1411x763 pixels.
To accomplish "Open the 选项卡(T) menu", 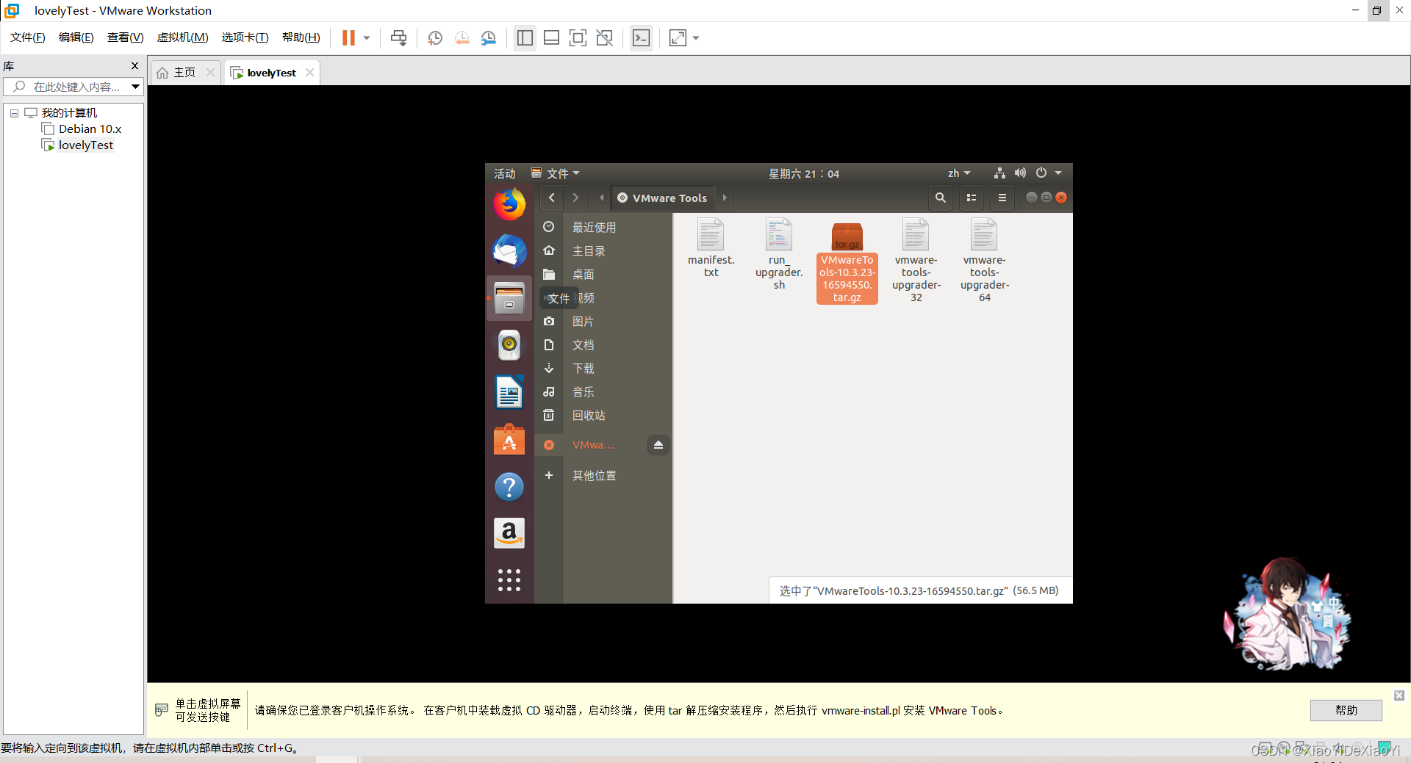I will click(x=245, y=37).
